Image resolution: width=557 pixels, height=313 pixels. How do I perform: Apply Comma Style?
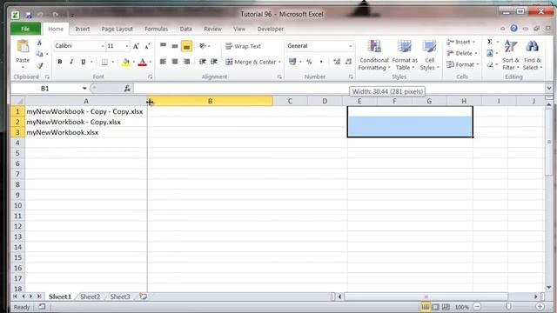pyautogui.click(x=321, y=62)
